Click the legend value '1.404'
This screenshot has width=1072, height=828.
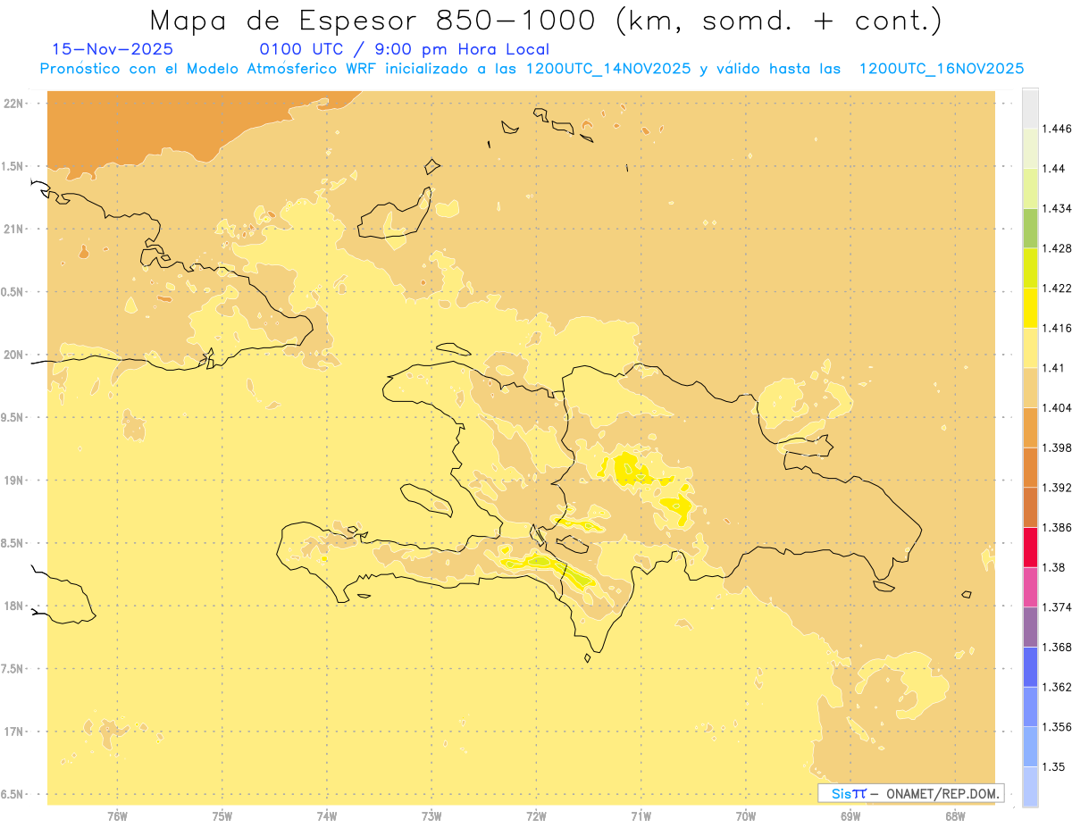pos(1058,407)
